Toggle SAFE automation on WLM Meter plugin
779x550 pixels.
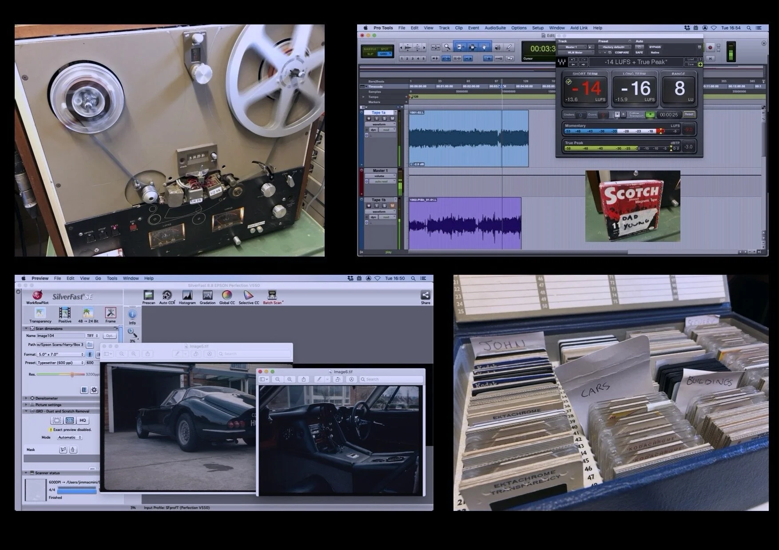(x=639, y=52)
